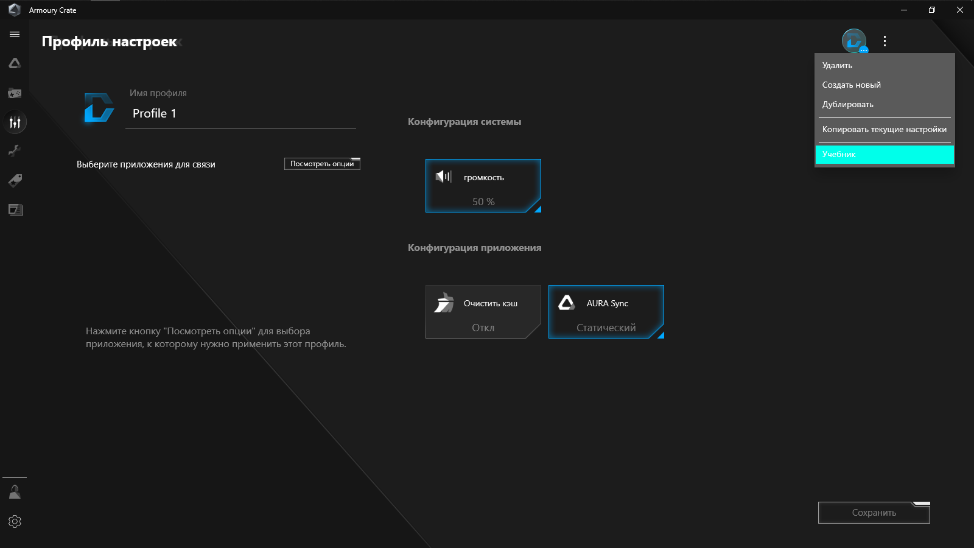Choose Удалить from the context menu
This screenshot has width=974, height=548.
(x=885, y=65)
